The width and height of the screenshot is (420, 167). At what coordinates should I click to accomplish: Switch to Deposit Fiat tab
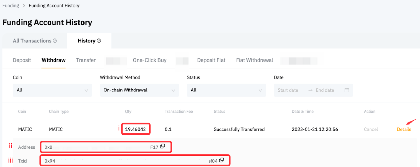coord(211,60)
